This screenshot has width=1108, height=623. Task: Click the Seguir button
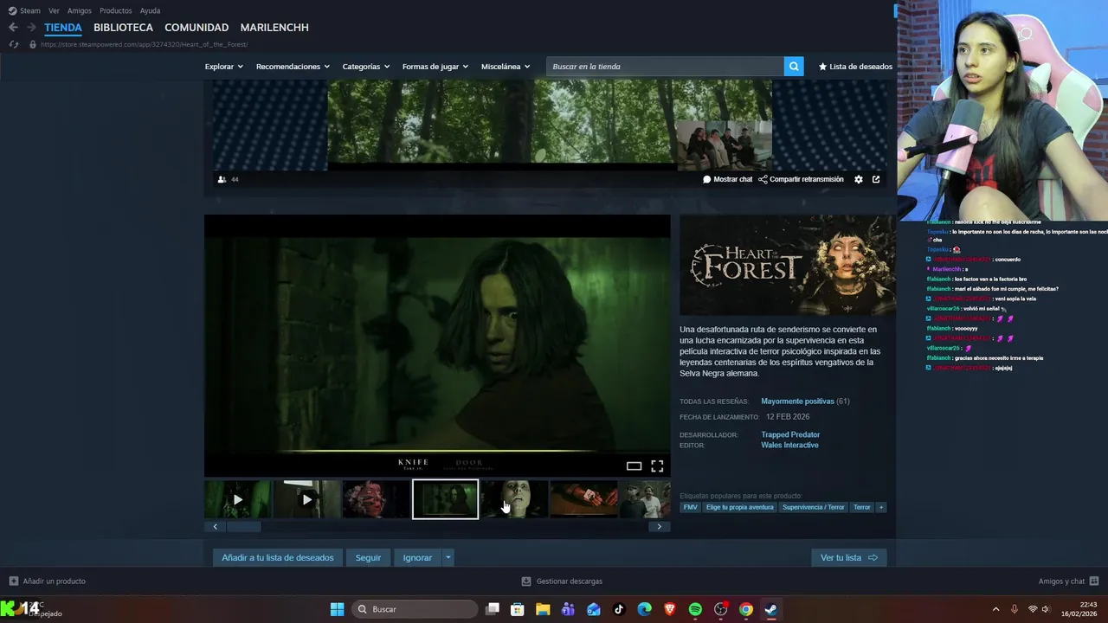point(368,557)
